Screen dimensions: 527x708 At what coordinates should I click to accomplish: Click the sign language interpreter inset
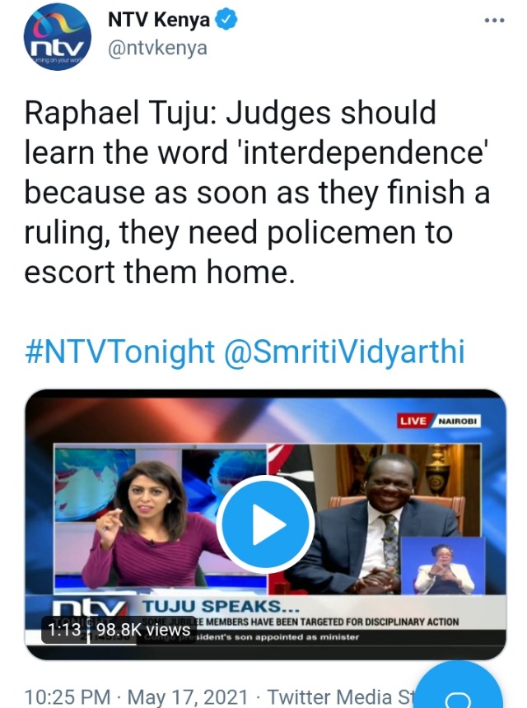(444, 566)
